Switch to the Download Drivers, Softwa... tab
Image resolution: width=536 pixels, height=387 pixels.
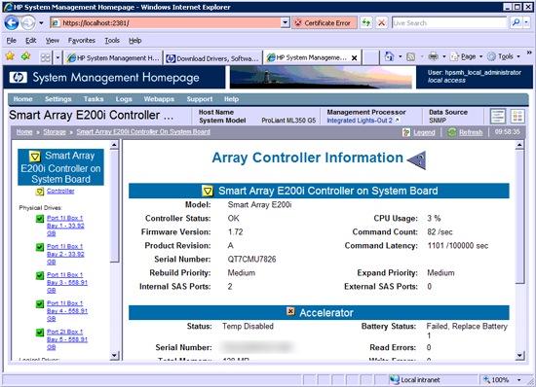click(x=212, y=58)
